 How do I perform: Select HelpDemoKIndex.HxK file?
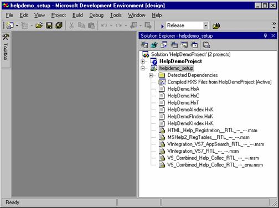click(x=190, y=123)
